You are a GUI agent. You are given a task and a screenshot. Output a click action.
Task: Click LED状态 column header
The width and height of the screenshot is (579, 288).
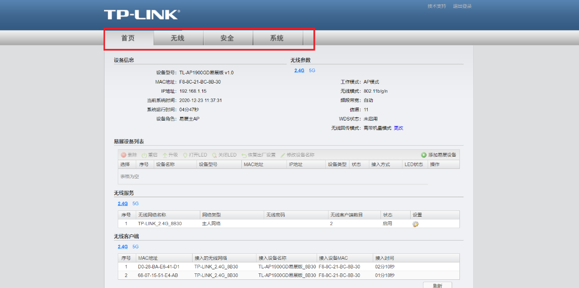pyautogui.click(x=415, y=164)
